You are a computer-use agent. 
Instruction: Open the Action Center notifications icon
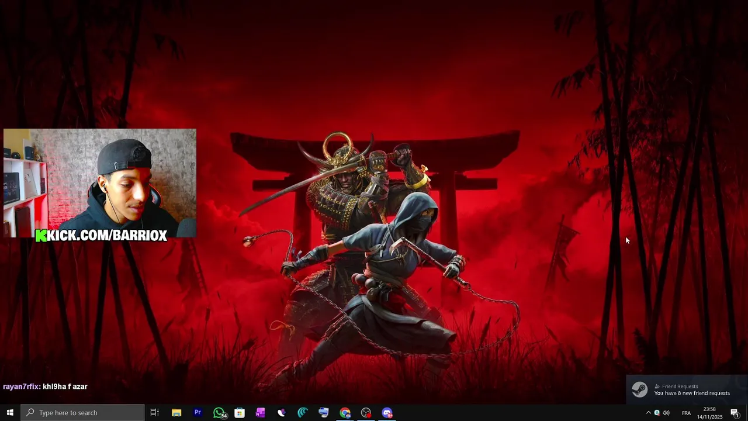[735, 413]
